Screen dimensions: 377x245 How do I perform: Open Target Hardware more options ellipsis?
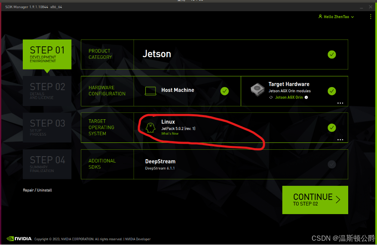click(x=340, y=103)
